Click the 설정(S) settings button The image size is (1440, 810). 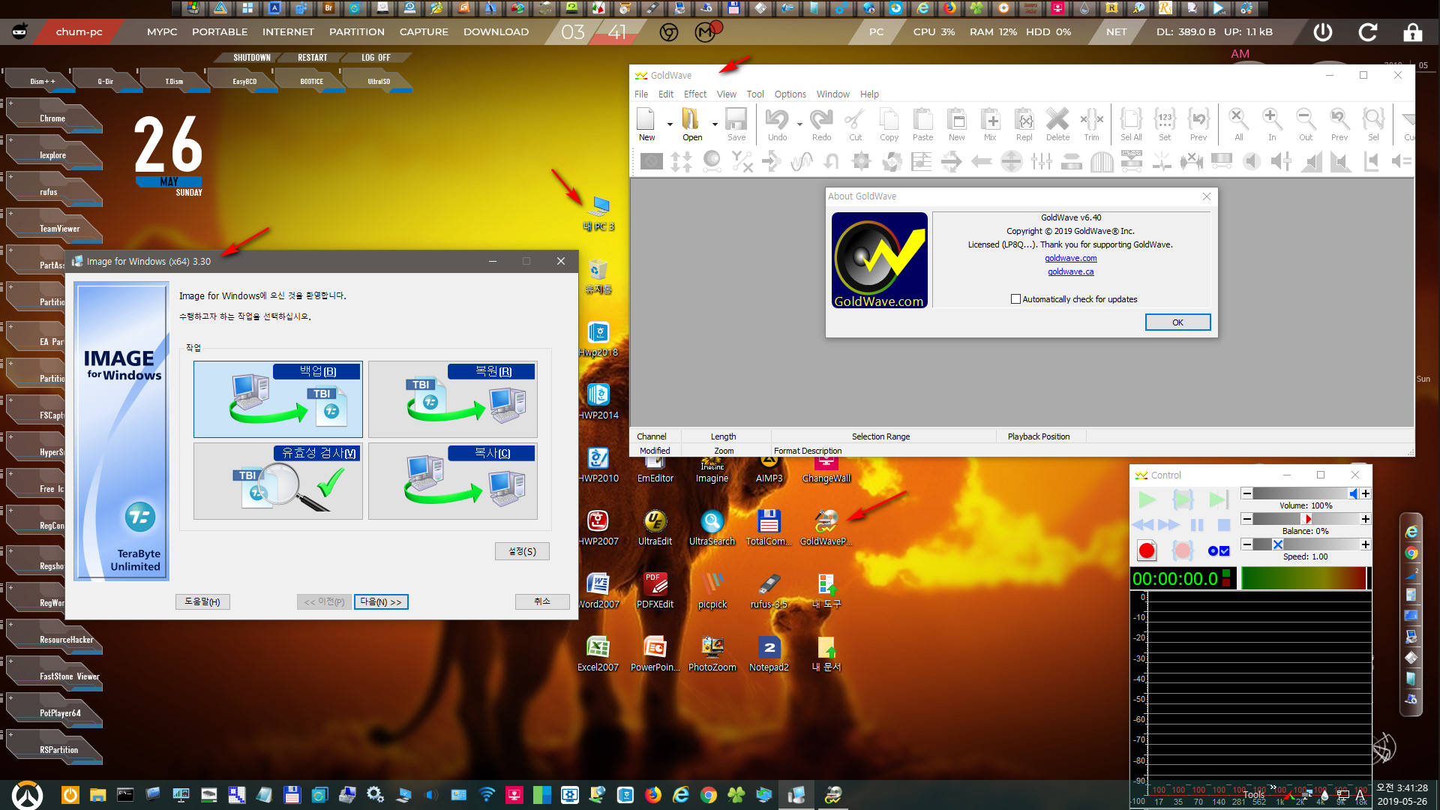[x=522, y=551]
